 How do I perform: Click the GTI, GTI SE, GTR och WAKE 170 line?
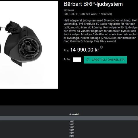[88, 14]
